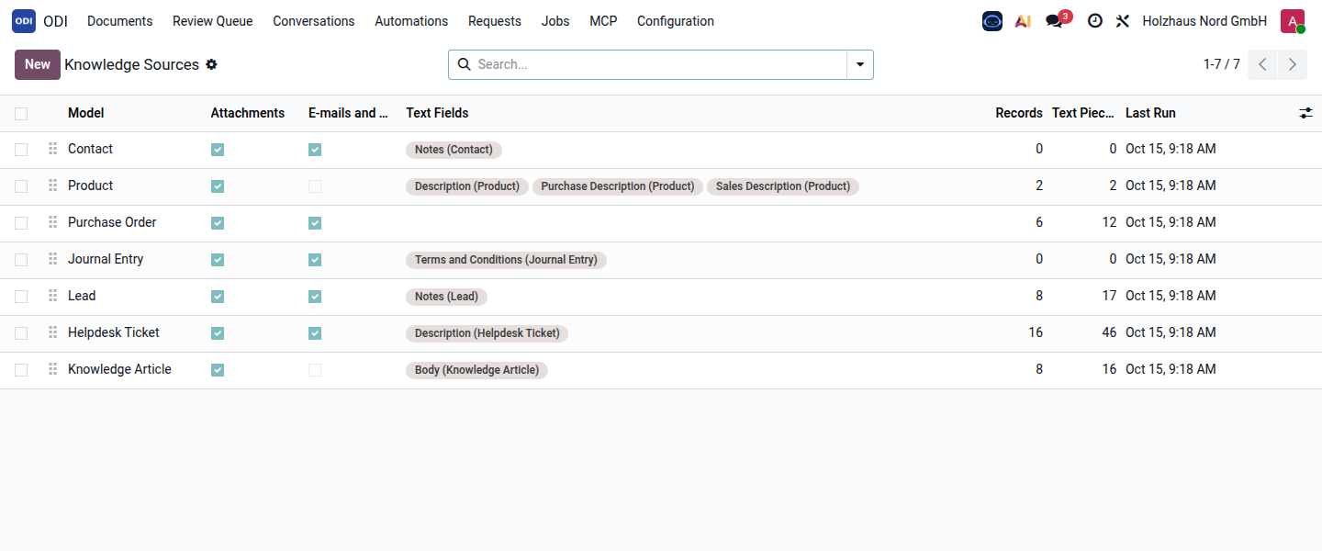Open the Conversations menu
This screenshot has height=551, width=1322.
click(x=314, y=21)
